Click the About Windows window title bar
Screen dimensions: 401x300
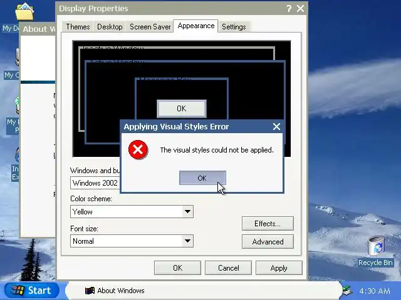click(38, 29)
